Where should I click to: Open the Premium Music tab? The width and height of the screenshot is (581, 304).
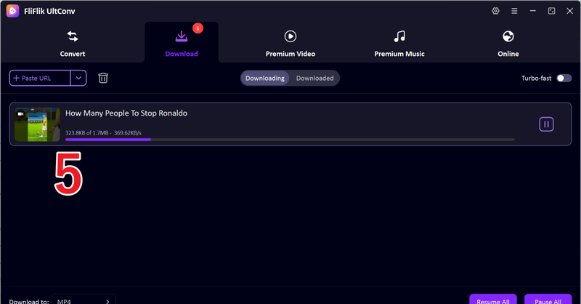point(399,44)
